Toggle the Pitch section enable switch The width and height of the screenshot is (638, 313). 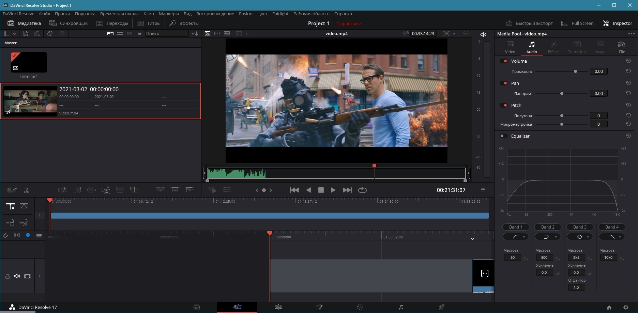[504, 105]
